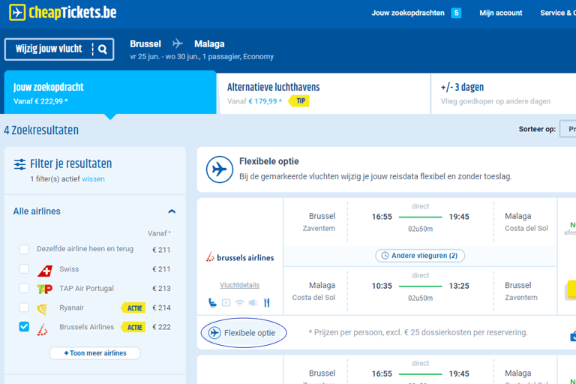This screenshot has width=576, height=384.
Task: Click return departure time 10:35
Action: (382, 286)
